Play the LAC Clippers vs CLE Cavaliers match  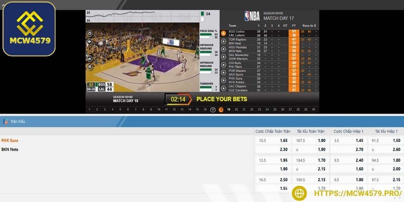(223, 88)
